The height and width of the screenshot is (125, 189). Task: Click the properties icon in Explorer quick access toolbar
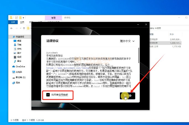17,18
